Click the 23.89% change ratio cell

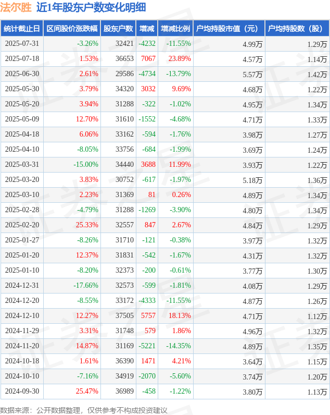(x=180, y=59)
